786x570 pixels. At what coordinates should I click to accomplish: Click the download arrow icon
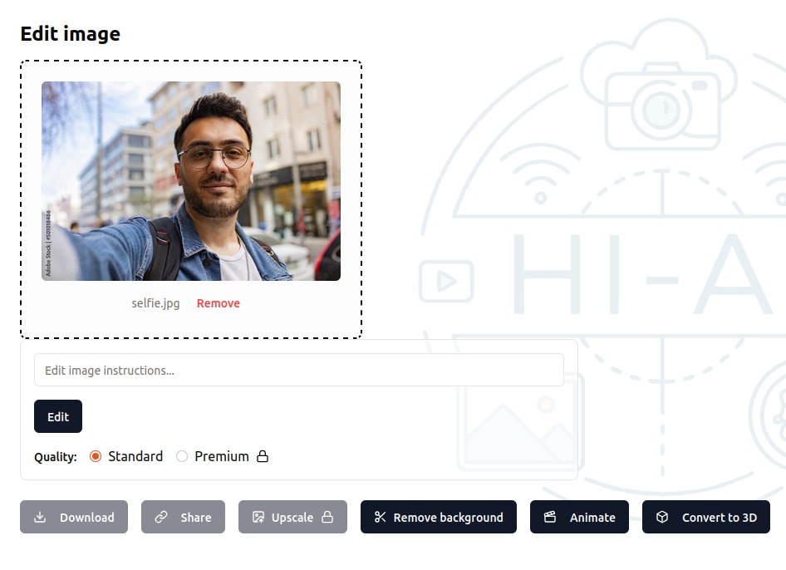tap(40, 517)
